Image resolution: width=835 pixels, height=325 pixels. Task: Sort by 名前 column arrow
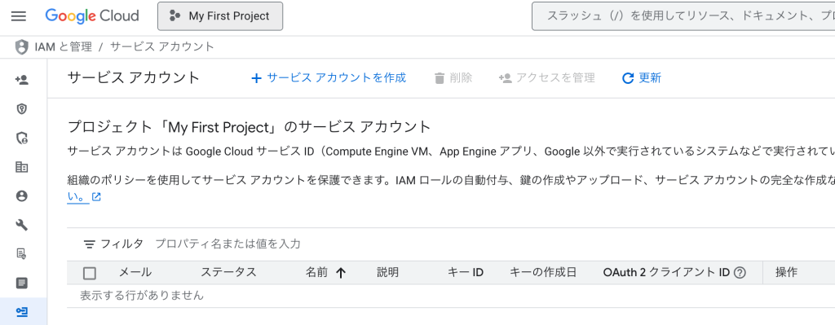pos(341,273)
